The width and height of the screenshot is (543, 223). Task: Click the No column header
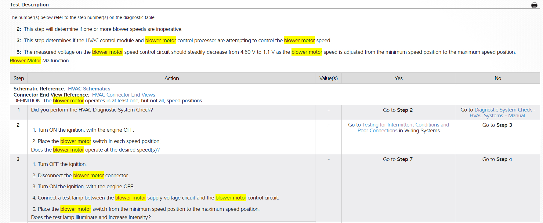(x=498, y=78)
